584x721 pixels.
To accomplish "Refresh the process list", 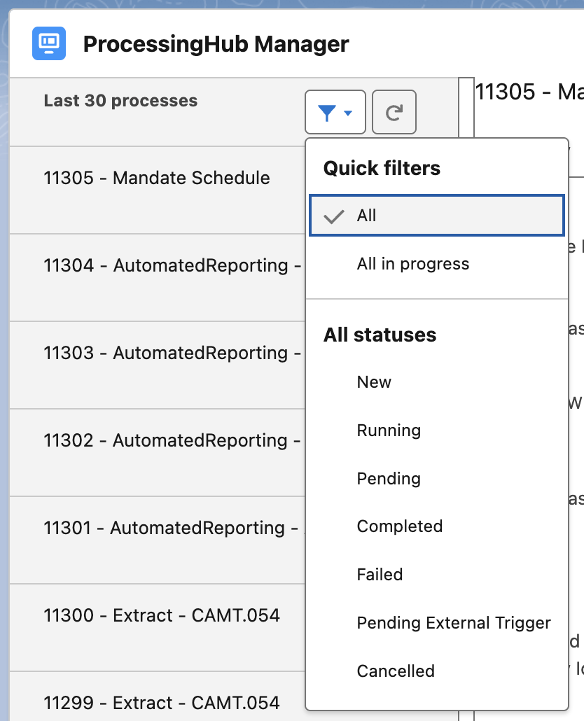I will (x=394, y=112).
